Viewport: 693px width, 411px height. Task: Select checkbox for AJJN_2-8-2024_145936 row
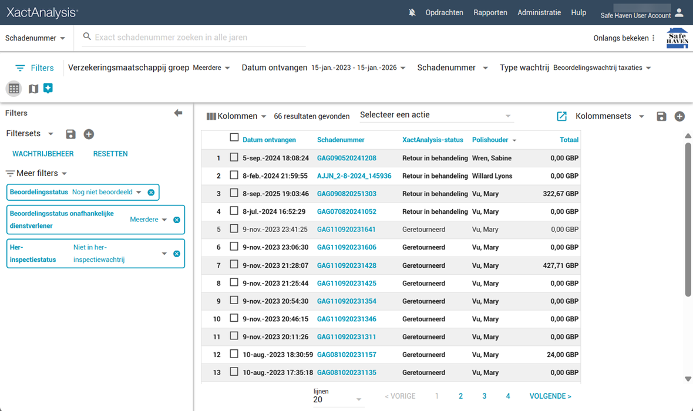234,175
